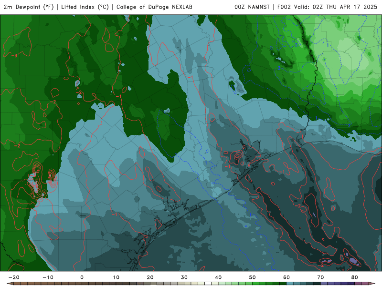
Task: Click the 60 label on the color scale
Action: coord(286,277)
